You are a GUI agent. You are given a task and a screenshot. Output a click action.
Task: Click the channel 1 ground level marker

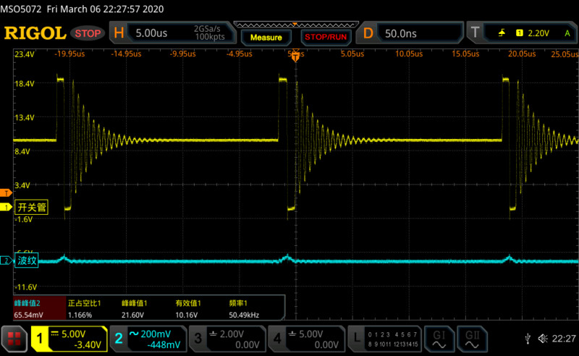click(6, 208)
